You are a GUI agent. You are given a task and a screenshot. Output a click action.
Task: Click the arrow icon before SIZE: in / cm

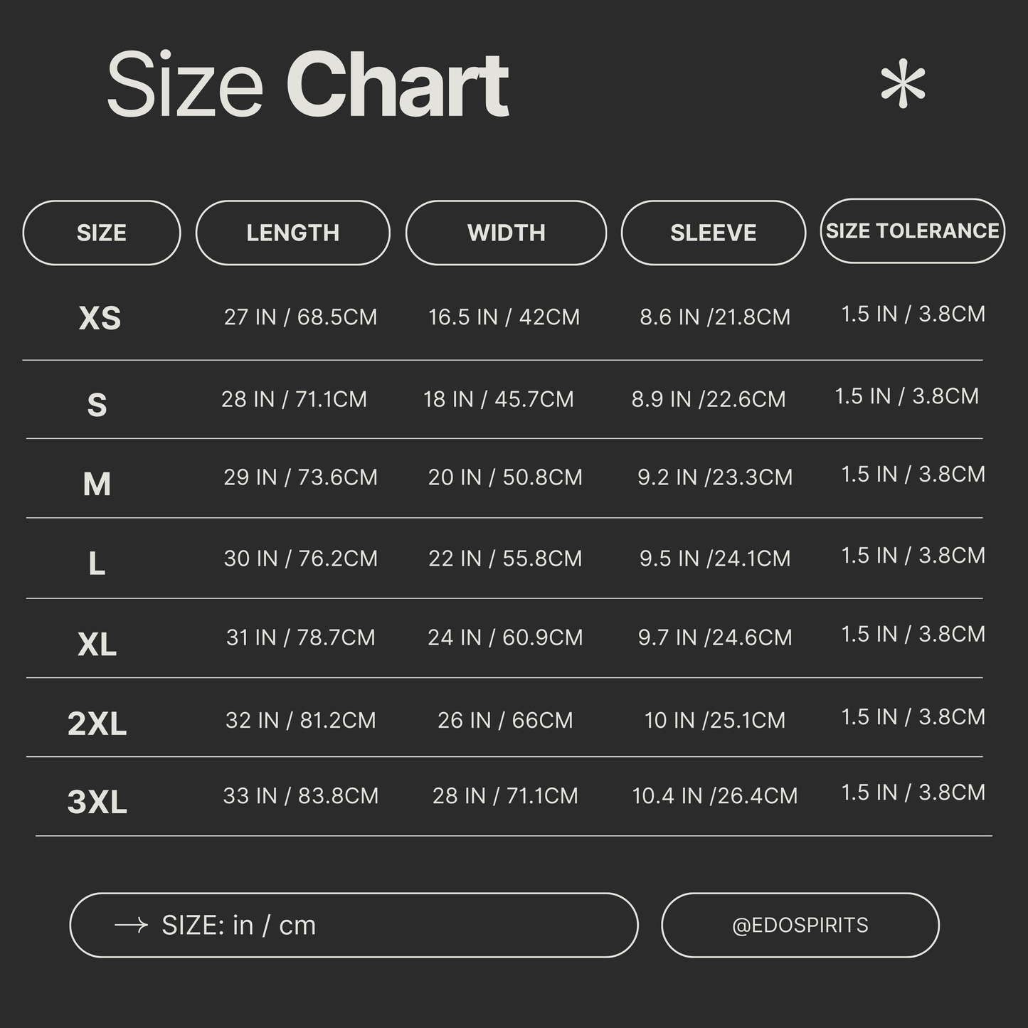(131, 925)
